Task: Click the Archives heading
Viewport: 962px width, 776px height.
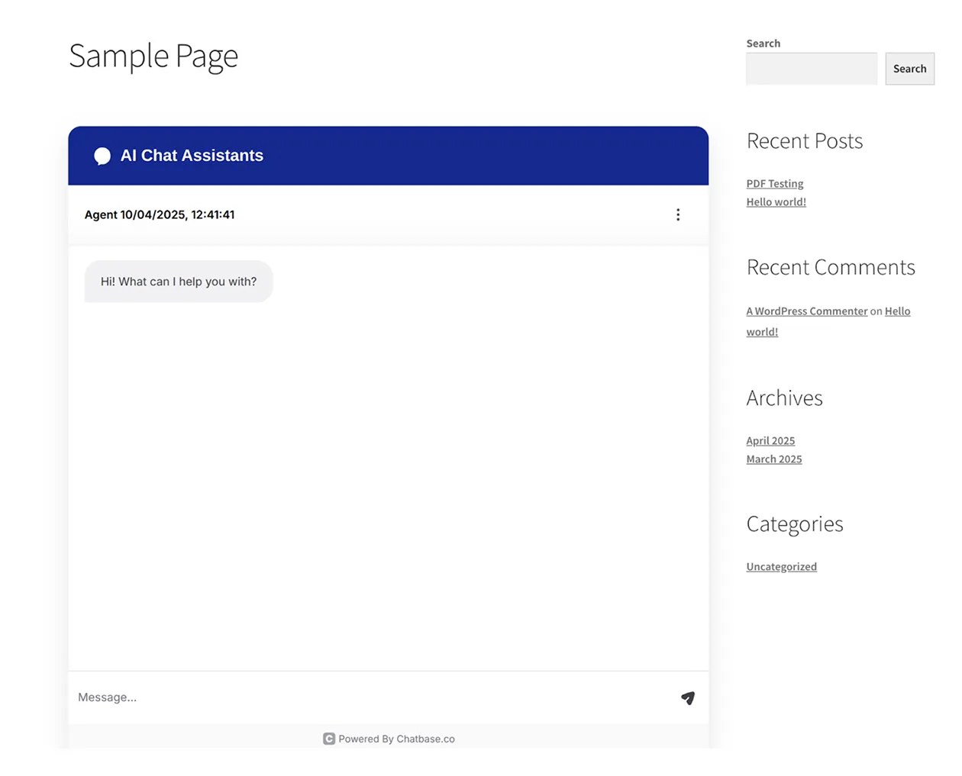Action: coord(784,398)
